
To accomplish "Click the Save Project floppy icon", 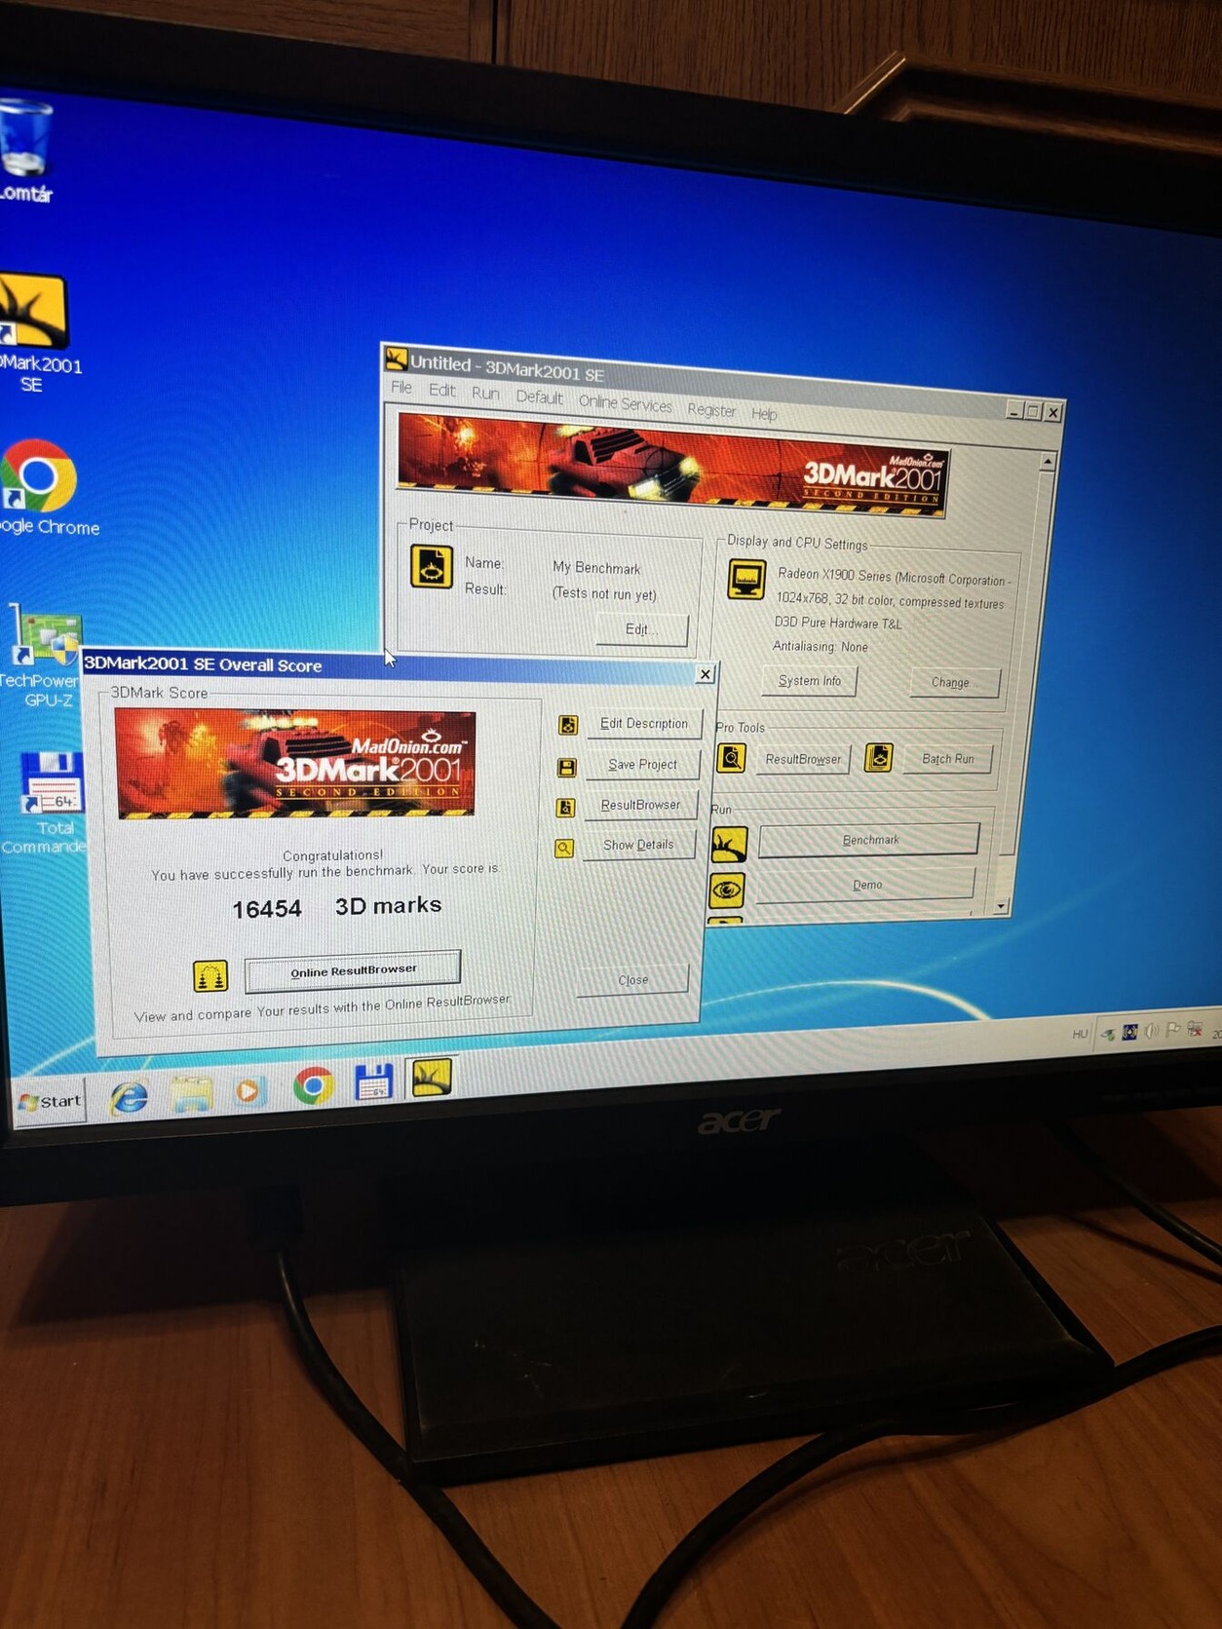I will click(566, 767).
